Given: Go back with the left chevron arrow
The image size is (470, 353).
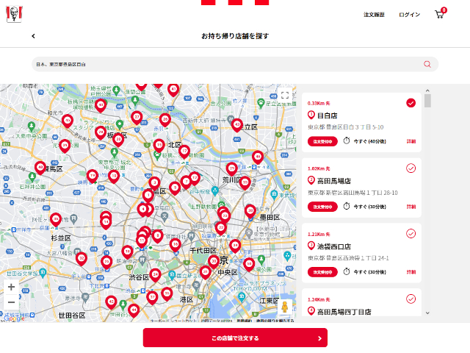Looking at the screenshot, I should coord(33,36).
